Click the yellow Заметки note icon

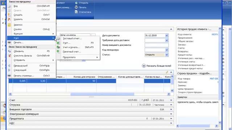pos(9,25)
